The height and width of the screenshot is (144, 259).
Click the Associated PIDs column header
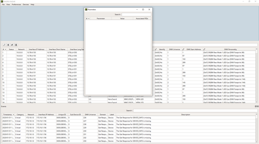coord(142,19)
